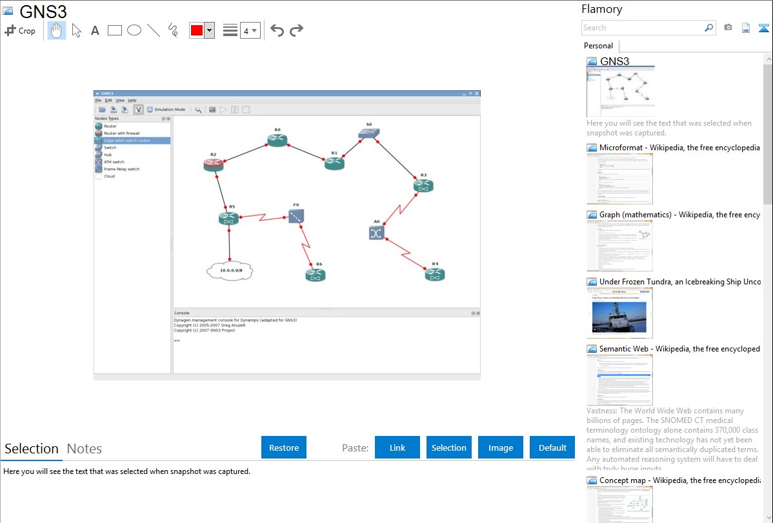
Task: Choose the text annotation tool
Action: [95, 30]
